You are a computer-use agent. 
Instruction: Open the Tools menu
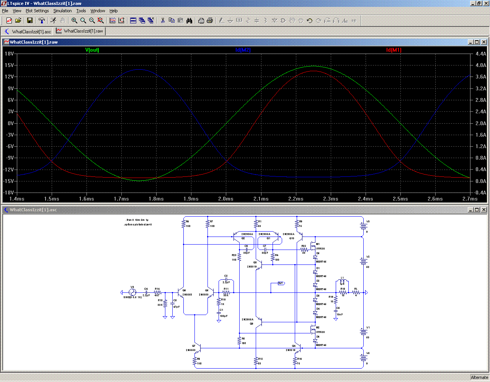tap(81, 11)
